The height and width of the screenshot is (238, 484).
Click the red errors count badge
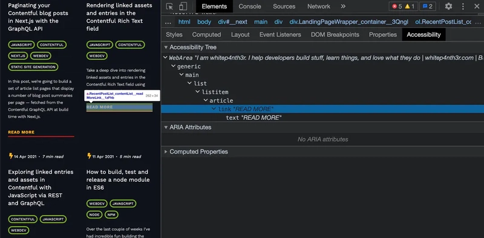(397, 6)
